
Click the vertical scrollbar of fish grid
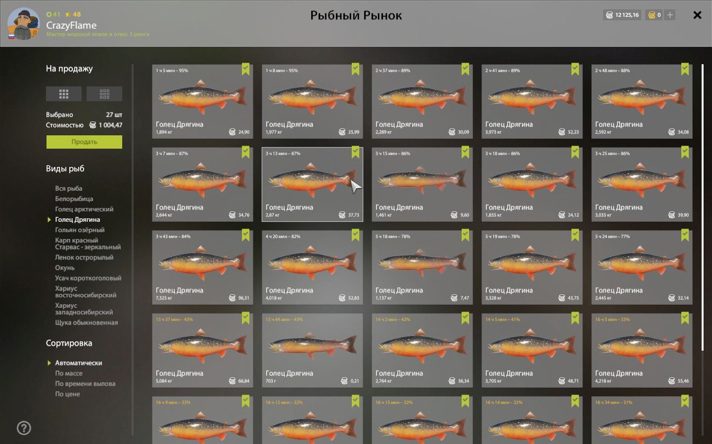click(703, 207)
